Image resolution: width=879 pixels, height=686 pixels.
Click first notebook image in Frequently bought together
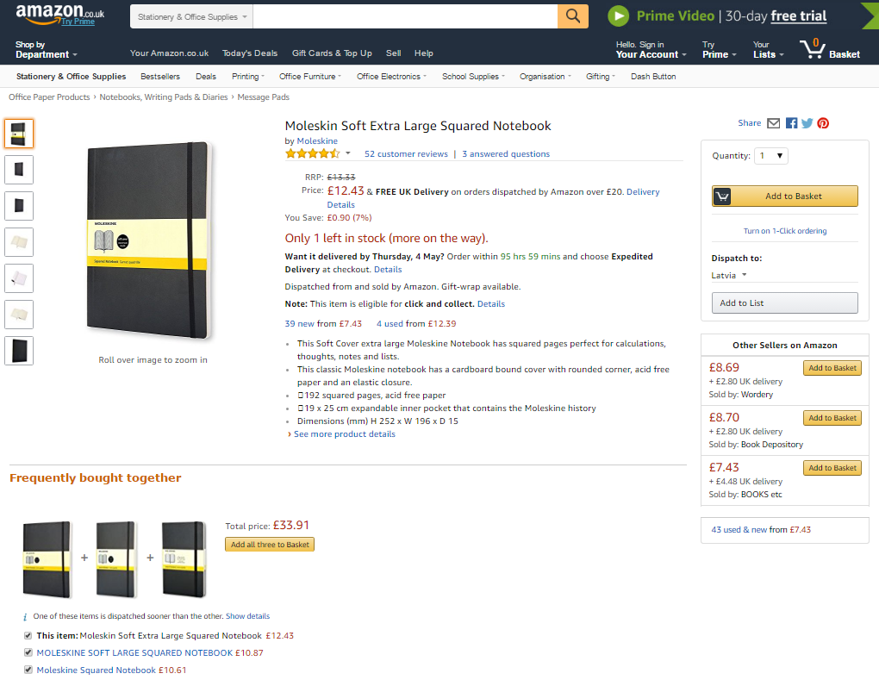pos(47,559)
